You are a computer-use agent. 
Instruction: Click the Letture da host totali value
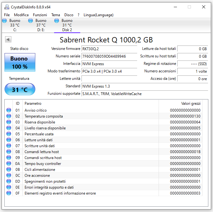pyautogui.click(x=192, y=49)
